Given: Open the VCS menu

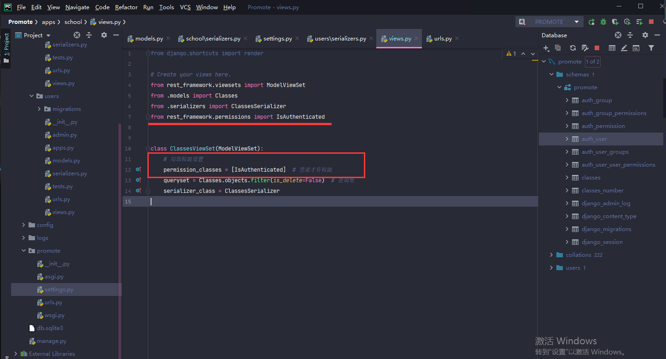Looking at the screenshot, I should coord(185,7).
